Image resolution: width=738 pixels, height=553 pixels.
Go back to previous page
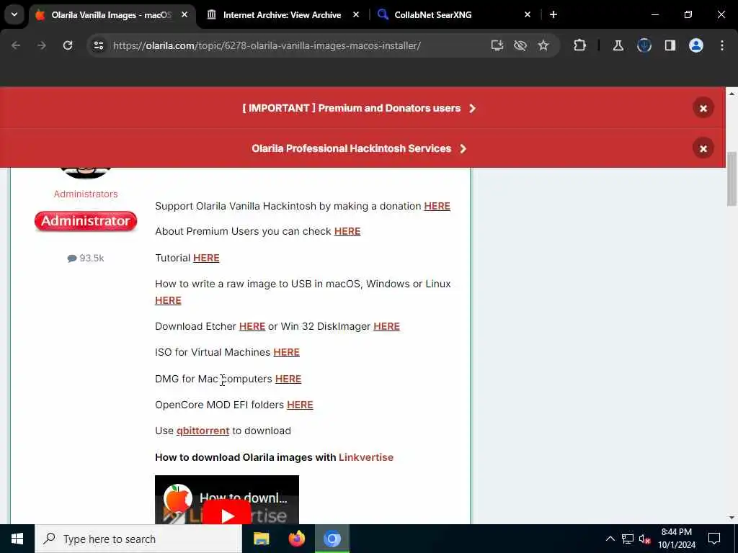pos(16,45)
